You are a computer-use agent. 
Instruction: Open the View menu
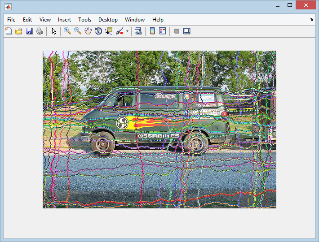coord(45,20)
